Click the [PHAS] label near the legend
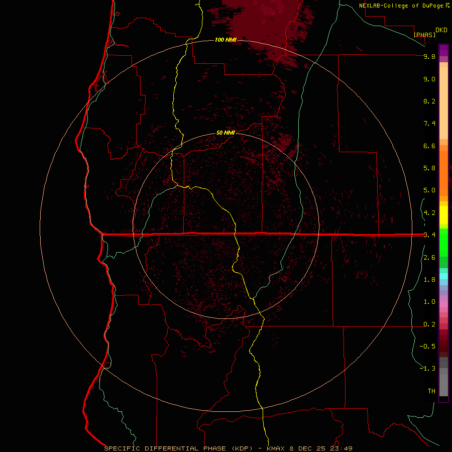 pyautogui.click(x=424, y=35)
